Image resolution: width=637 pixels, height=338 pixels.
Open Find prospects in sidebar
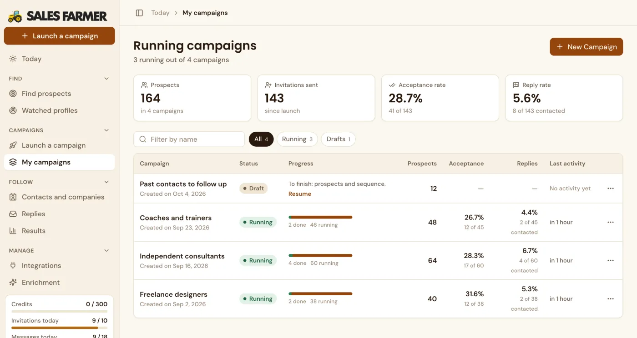click(x=59, y=94)
